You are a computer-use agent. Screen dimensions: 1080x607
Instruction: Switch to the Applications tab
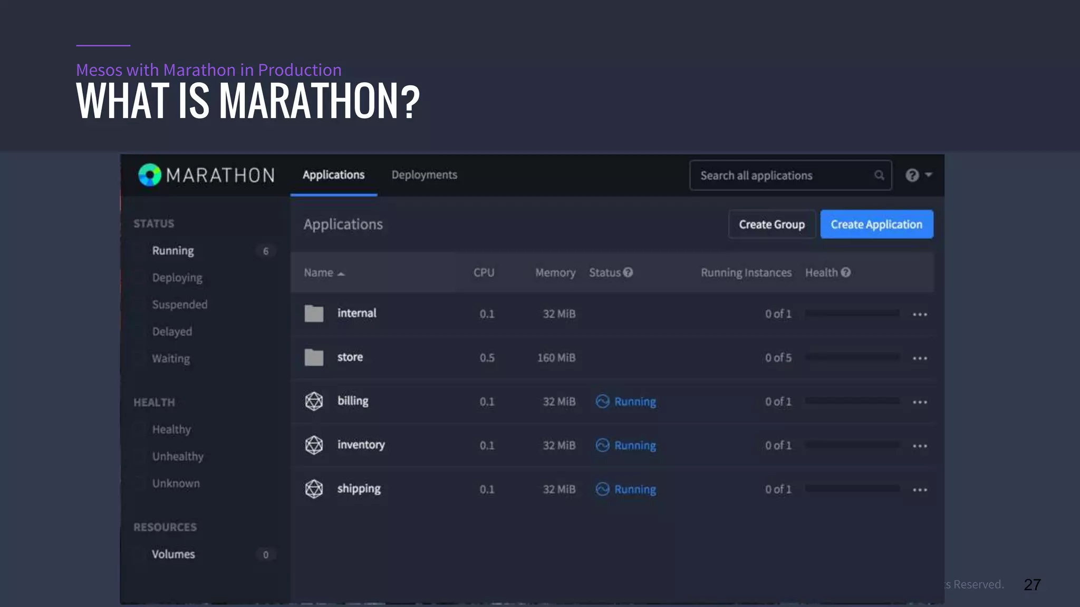click(333, 175)
